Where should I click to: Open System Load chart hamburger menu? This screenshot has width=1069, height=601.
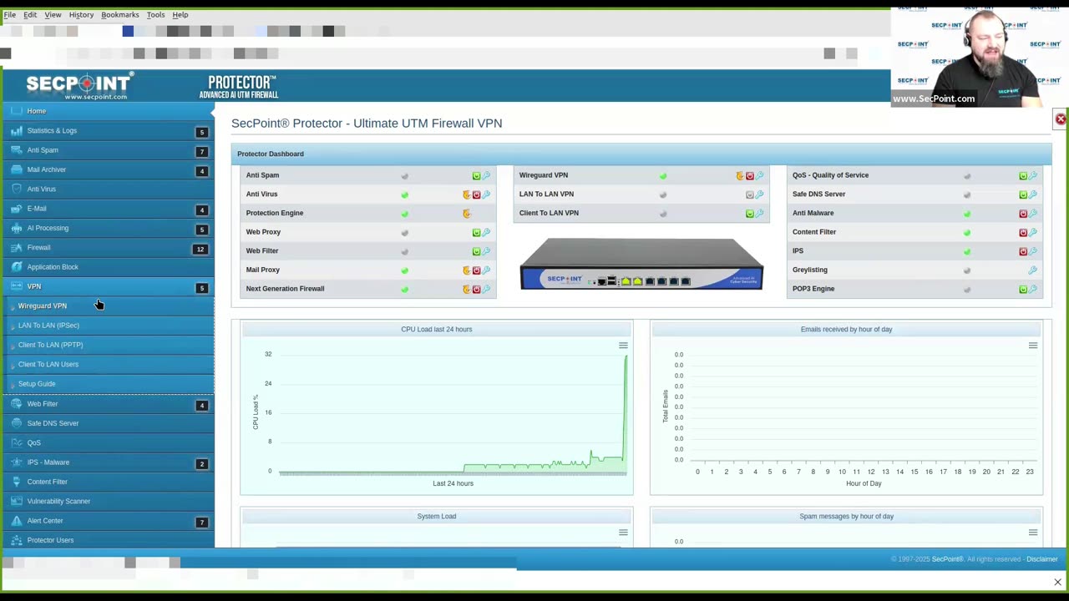623,533
